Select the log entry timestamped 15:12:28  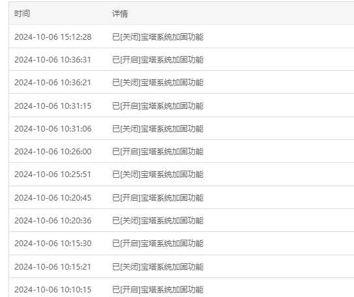181,36
